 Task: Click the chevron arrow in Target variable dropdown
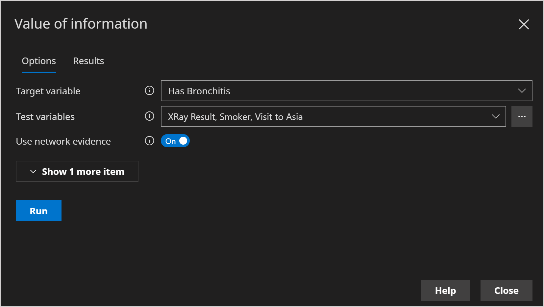(522, 91)
